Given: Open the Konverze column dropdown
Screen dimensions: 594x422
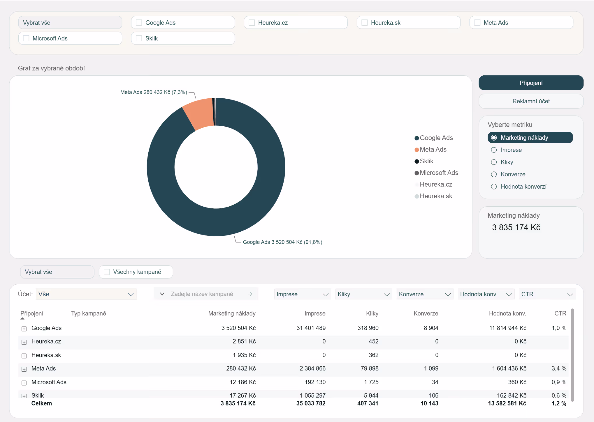Looking at the screenshot, I should (425, 294).
